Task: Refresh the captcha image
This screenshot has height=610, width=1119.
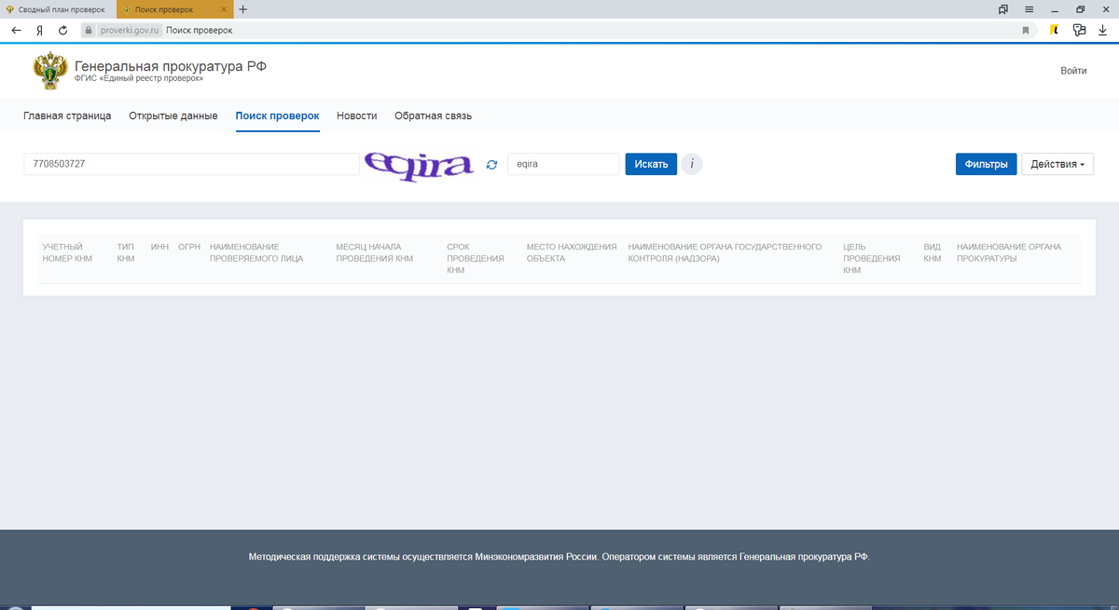Action: [x=491, y=164]
